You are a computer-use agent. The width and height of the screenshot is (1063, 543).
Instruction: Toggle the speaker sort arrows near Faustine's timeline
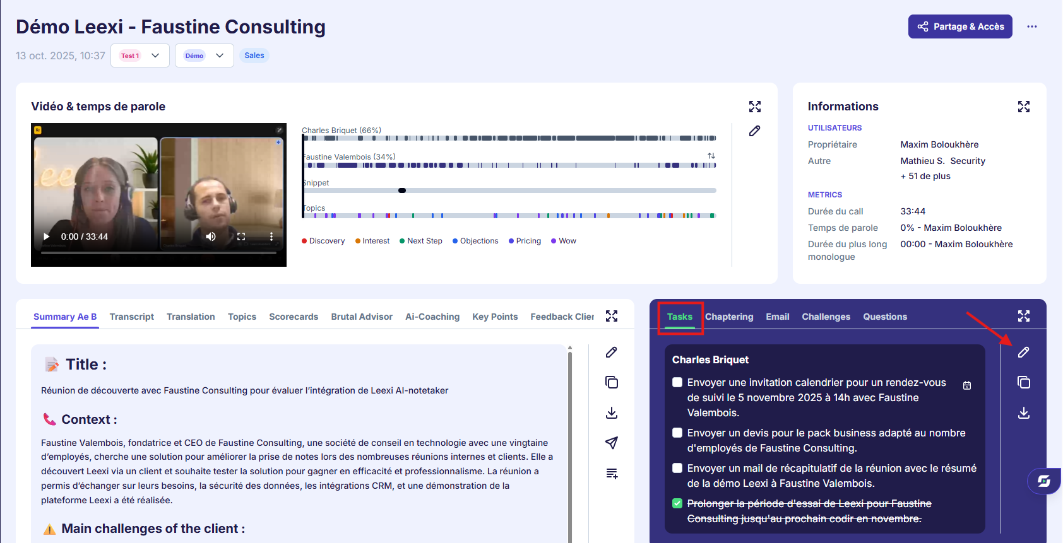pyautogui.click(x=711, y=156)
